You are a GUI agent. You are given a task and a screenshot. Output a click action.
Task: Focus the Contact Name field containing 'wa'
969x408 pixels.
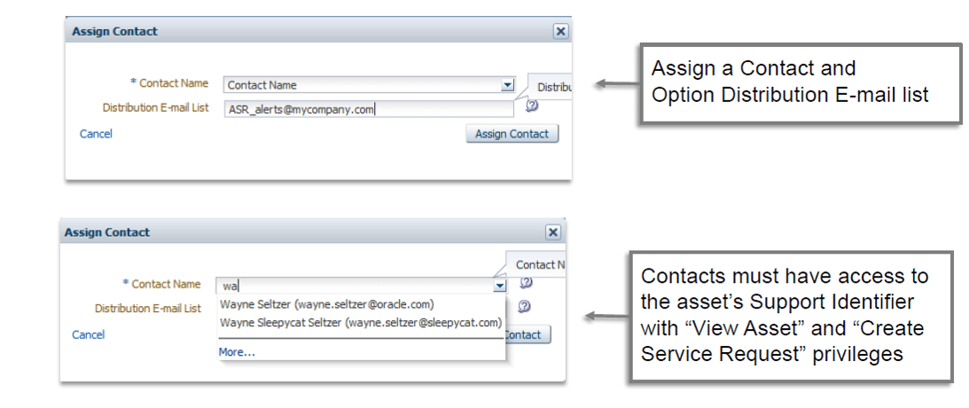tap(355, 286)
